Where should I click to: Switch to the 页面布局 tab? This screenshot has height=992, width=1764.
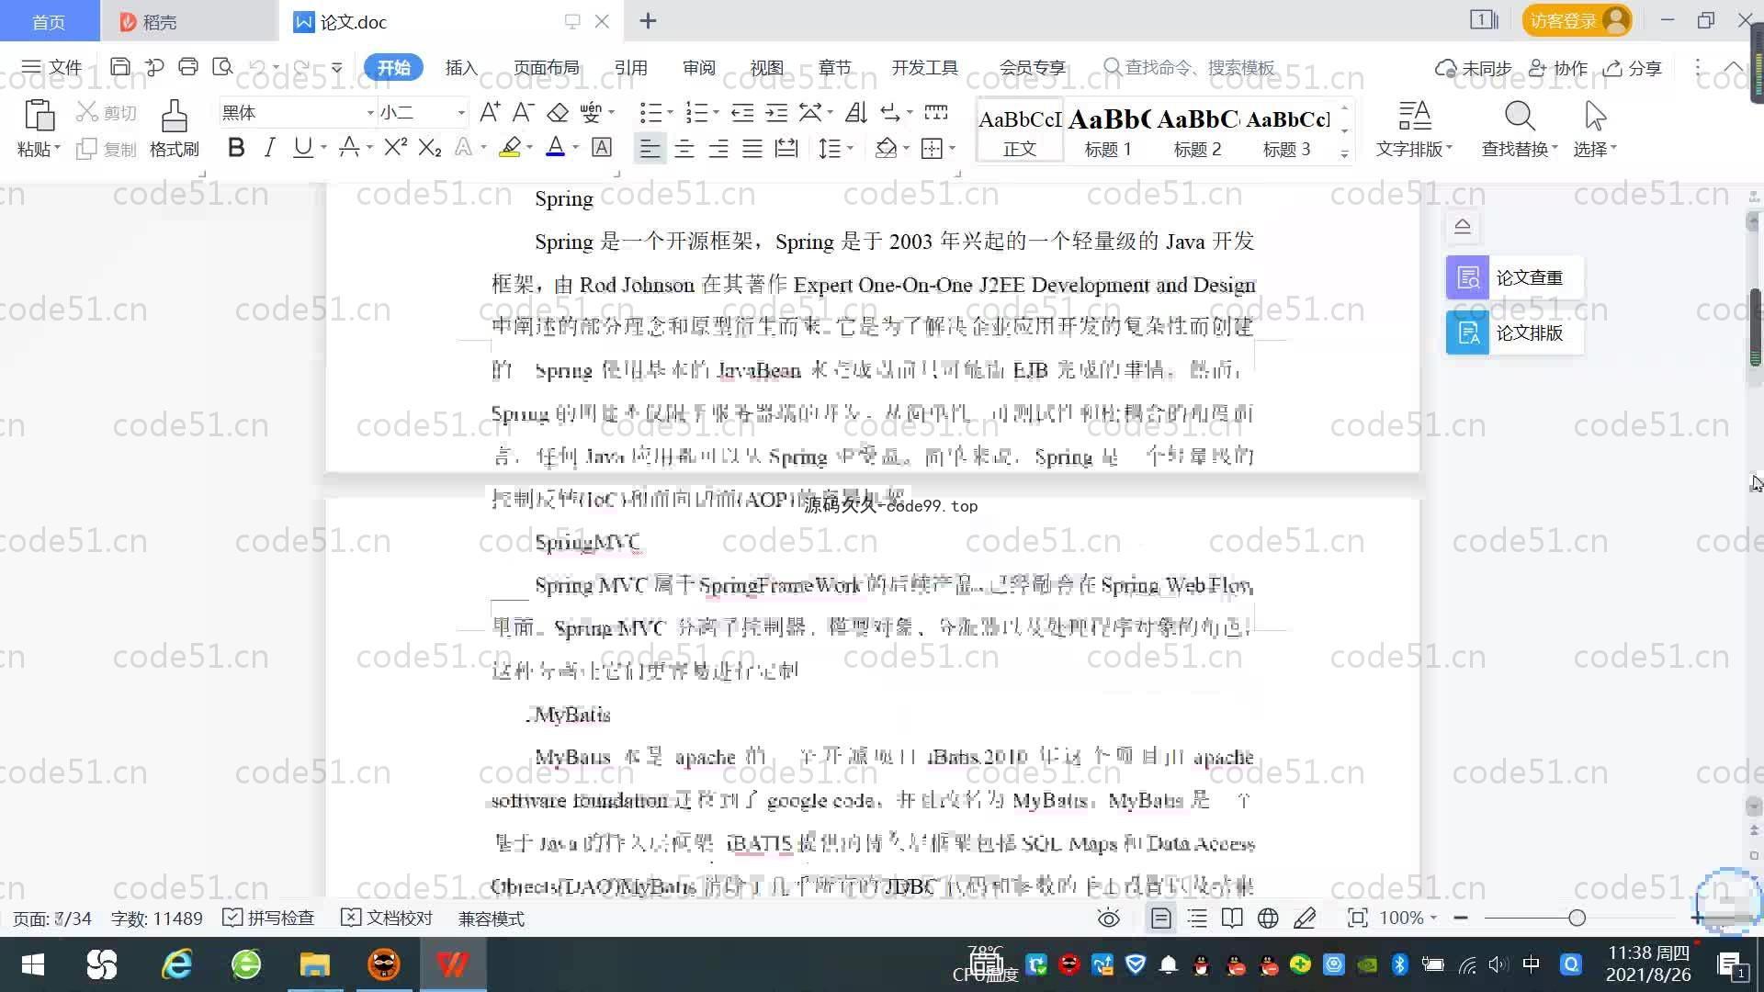[547, 68]
